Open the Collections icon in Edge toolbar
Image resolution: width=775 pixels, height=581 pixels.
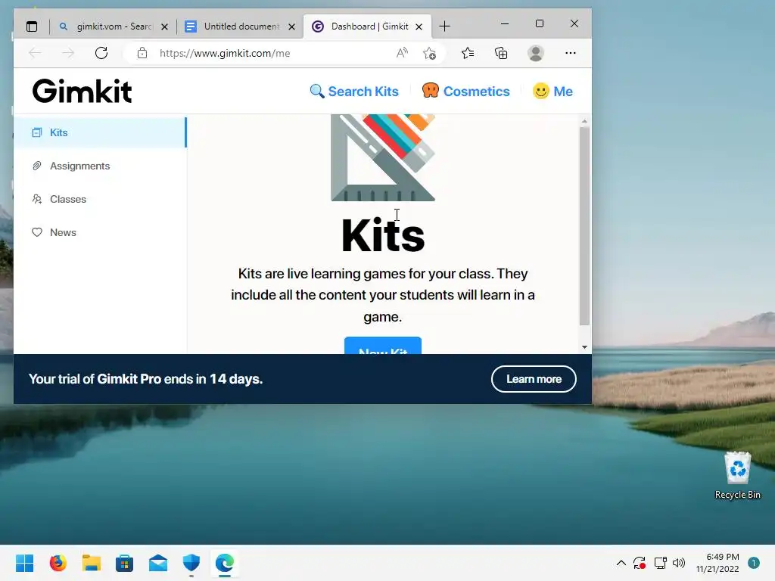[x=501, y=53]
